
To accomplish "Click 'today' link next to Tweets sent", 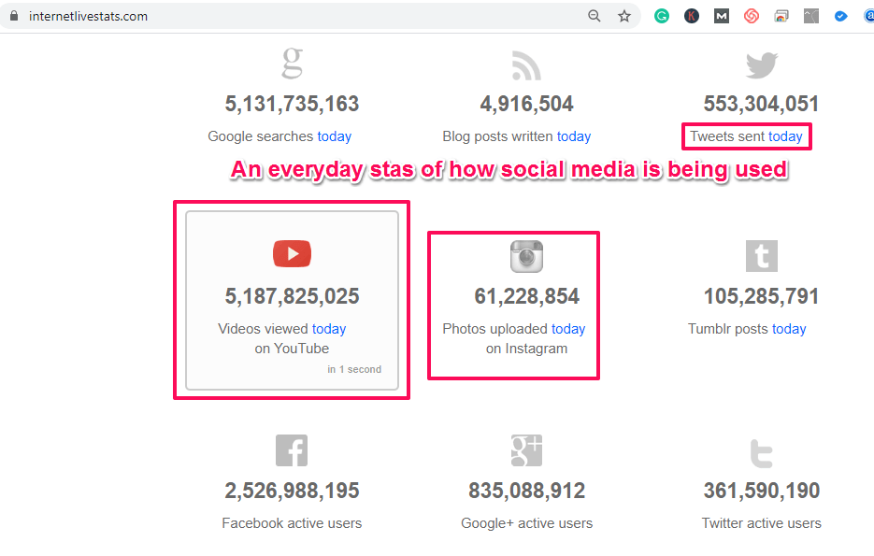I will (x=785, y=136).
